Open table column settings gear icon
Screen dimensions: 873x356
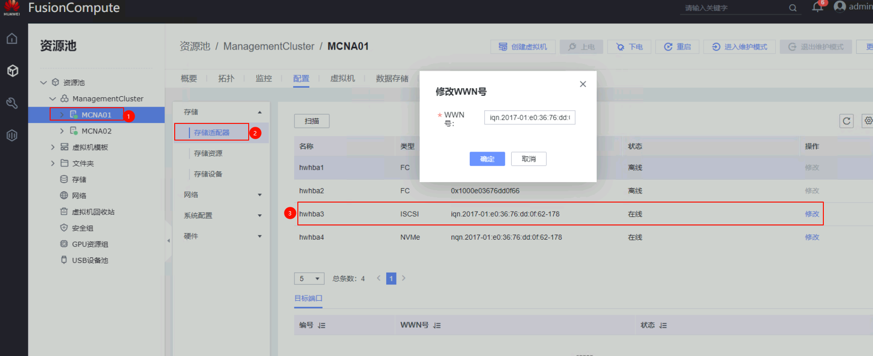(868, 121)
